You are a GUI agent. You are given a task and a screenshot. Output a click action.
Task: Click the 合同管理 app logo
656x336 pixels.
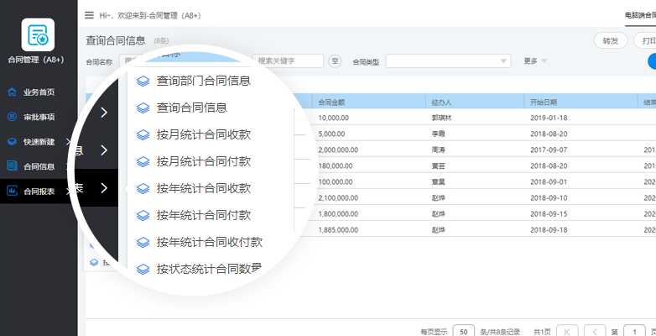(38, 34)
